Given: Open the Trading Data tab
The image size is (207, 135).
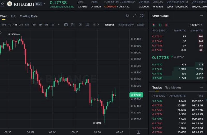Looking at the screenshot, I should pos(29,16).
